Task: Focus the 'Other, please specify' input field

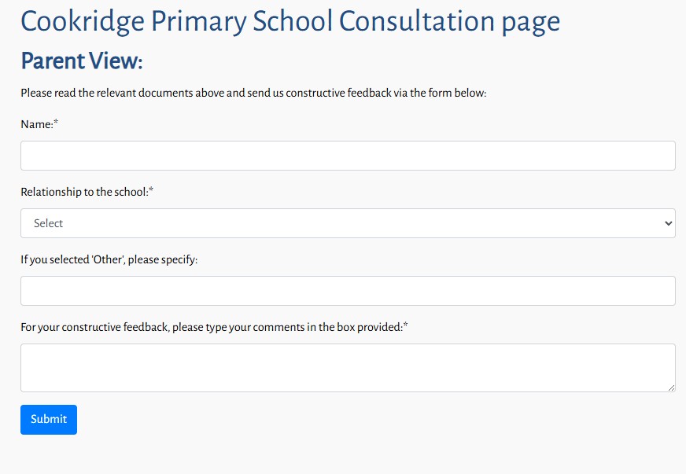Action: (348, 291)
